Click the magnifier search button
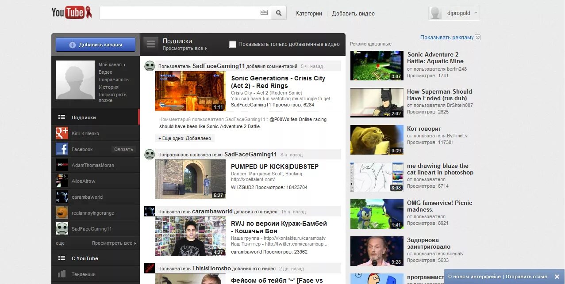 click(279, 13)
